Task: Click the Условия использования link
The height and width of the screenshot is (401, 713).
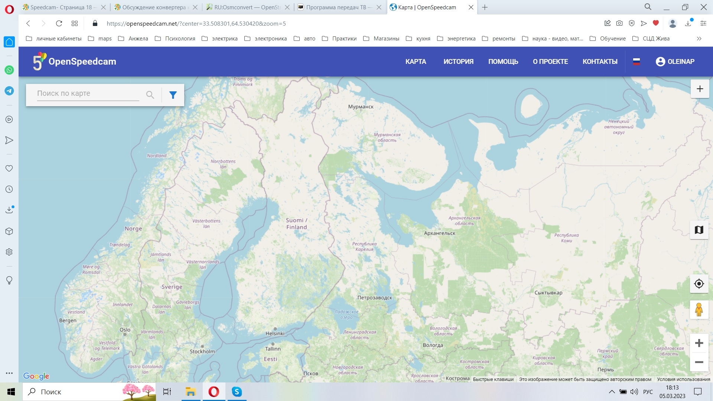Action: tap(683, 379)
